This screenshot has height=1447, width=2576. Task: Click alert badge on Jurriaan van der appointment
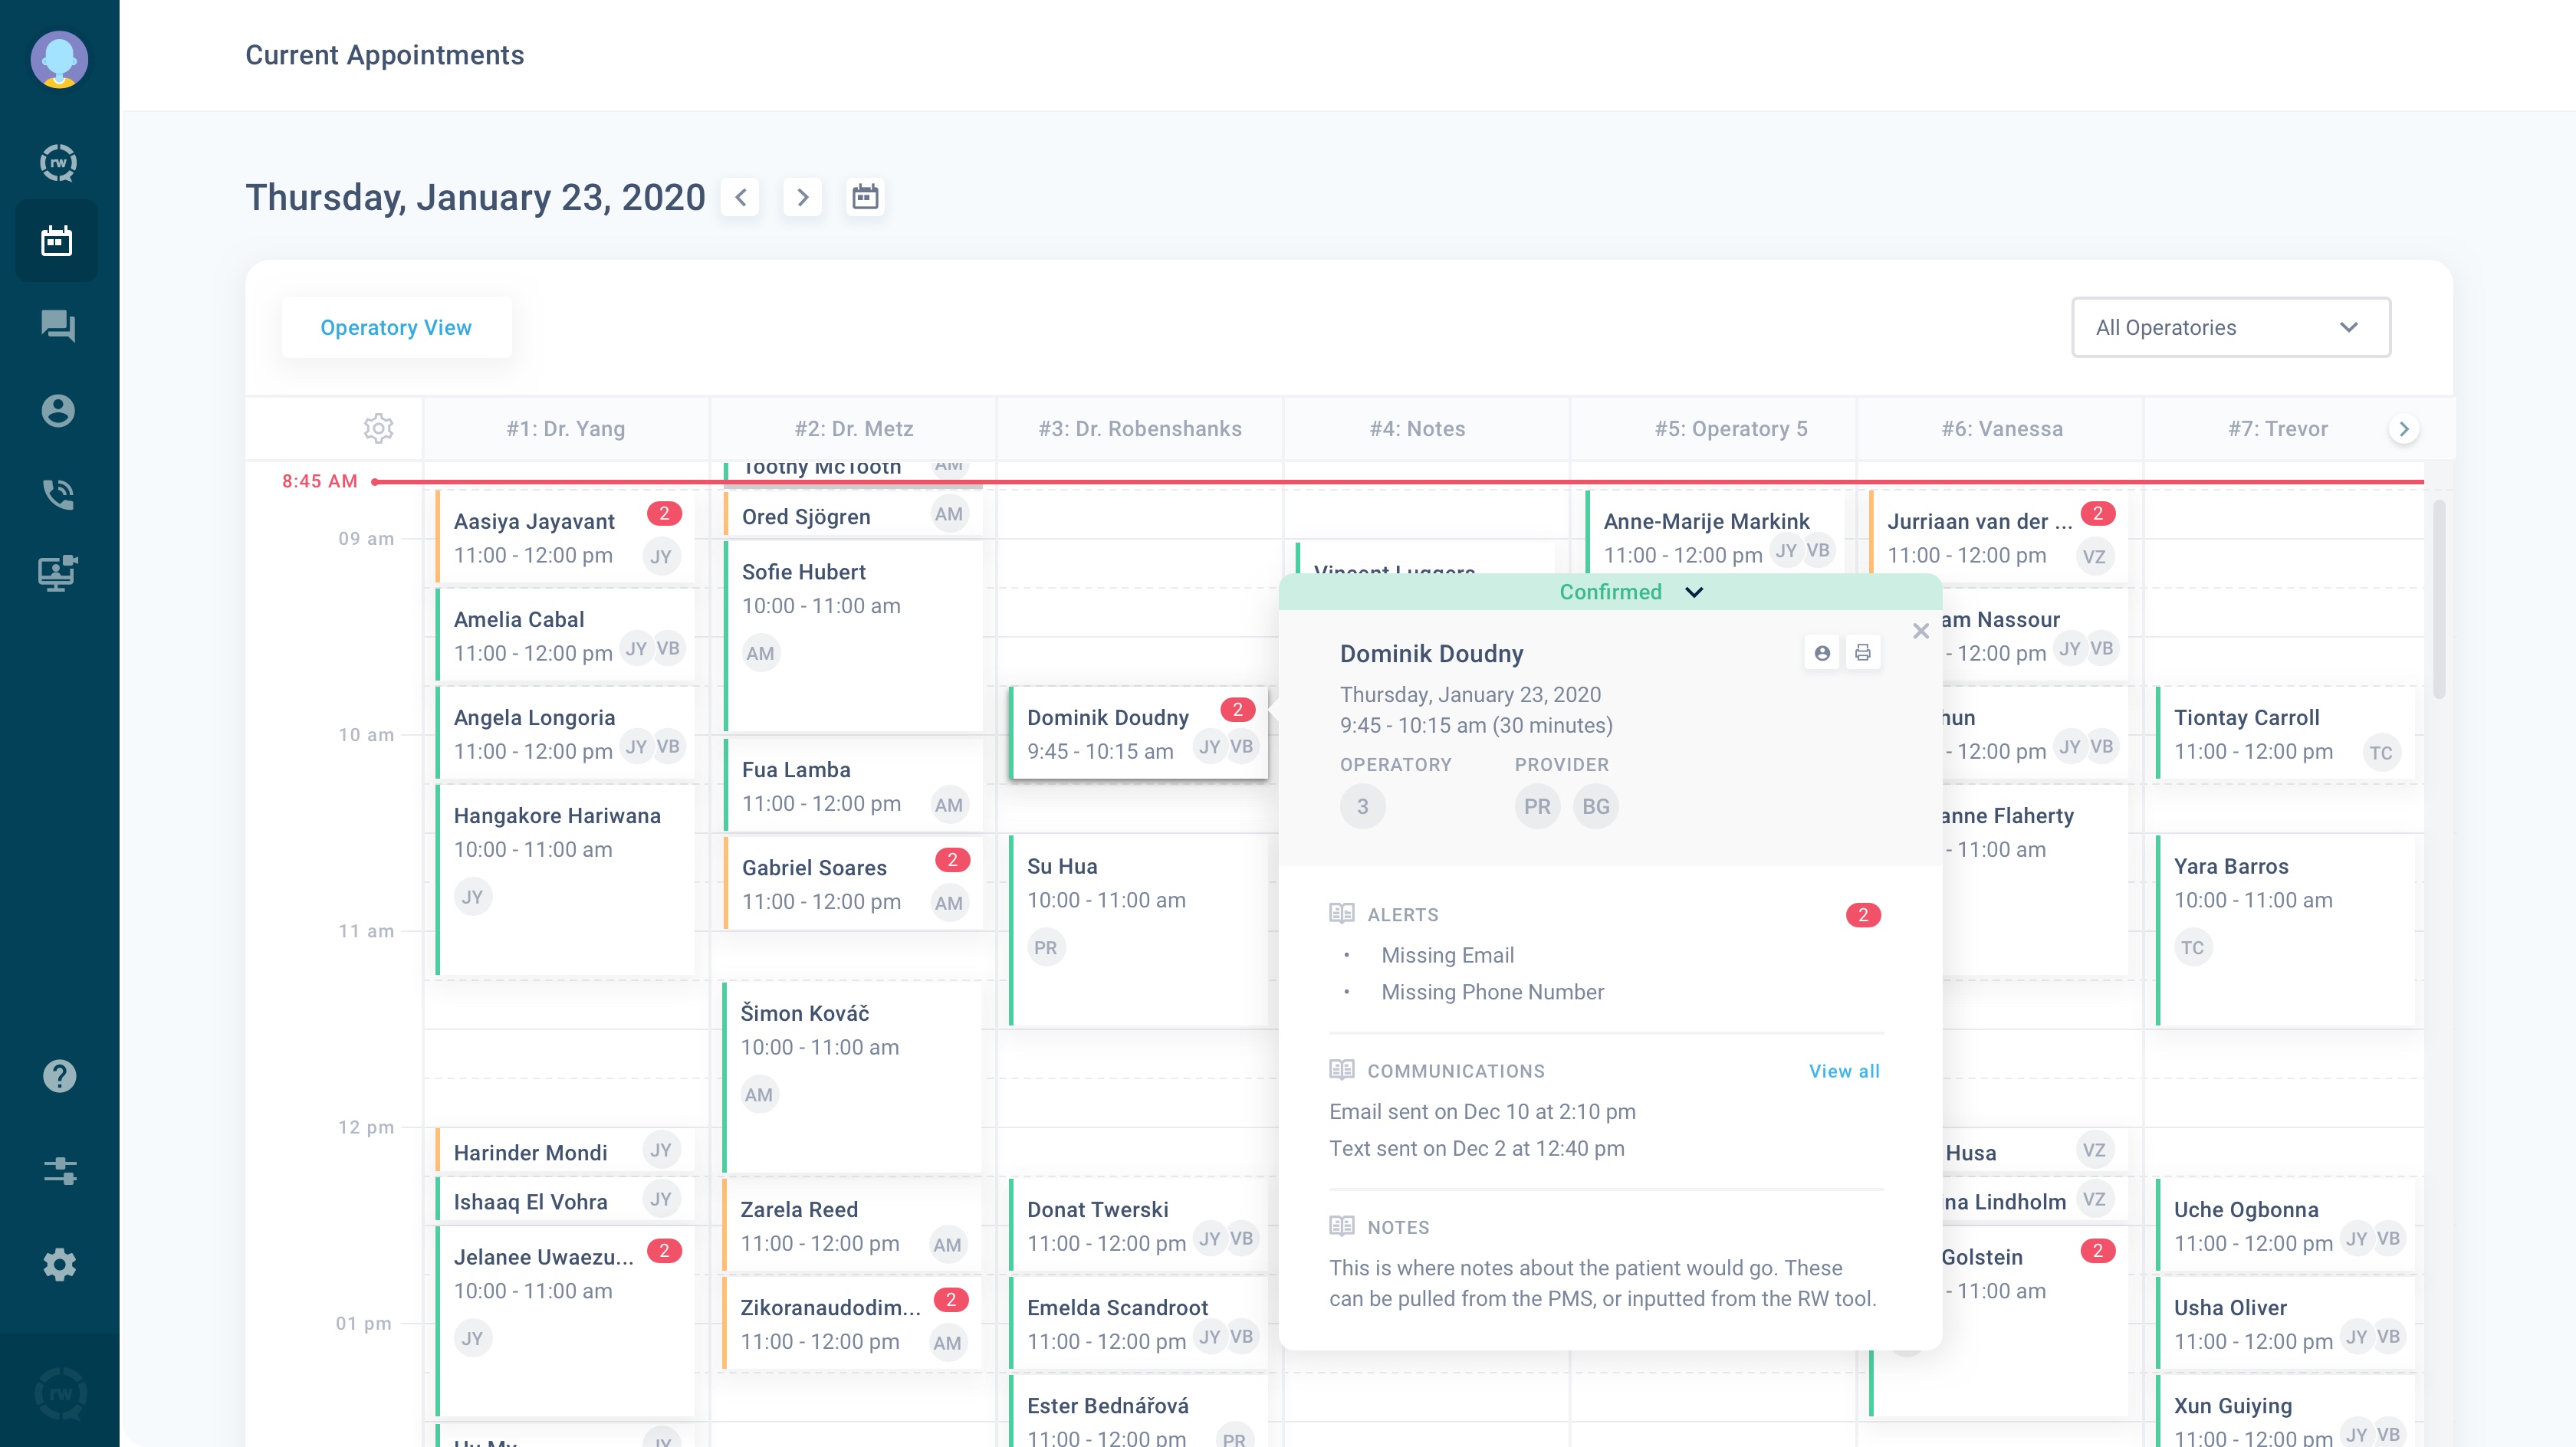[2098, 513]
